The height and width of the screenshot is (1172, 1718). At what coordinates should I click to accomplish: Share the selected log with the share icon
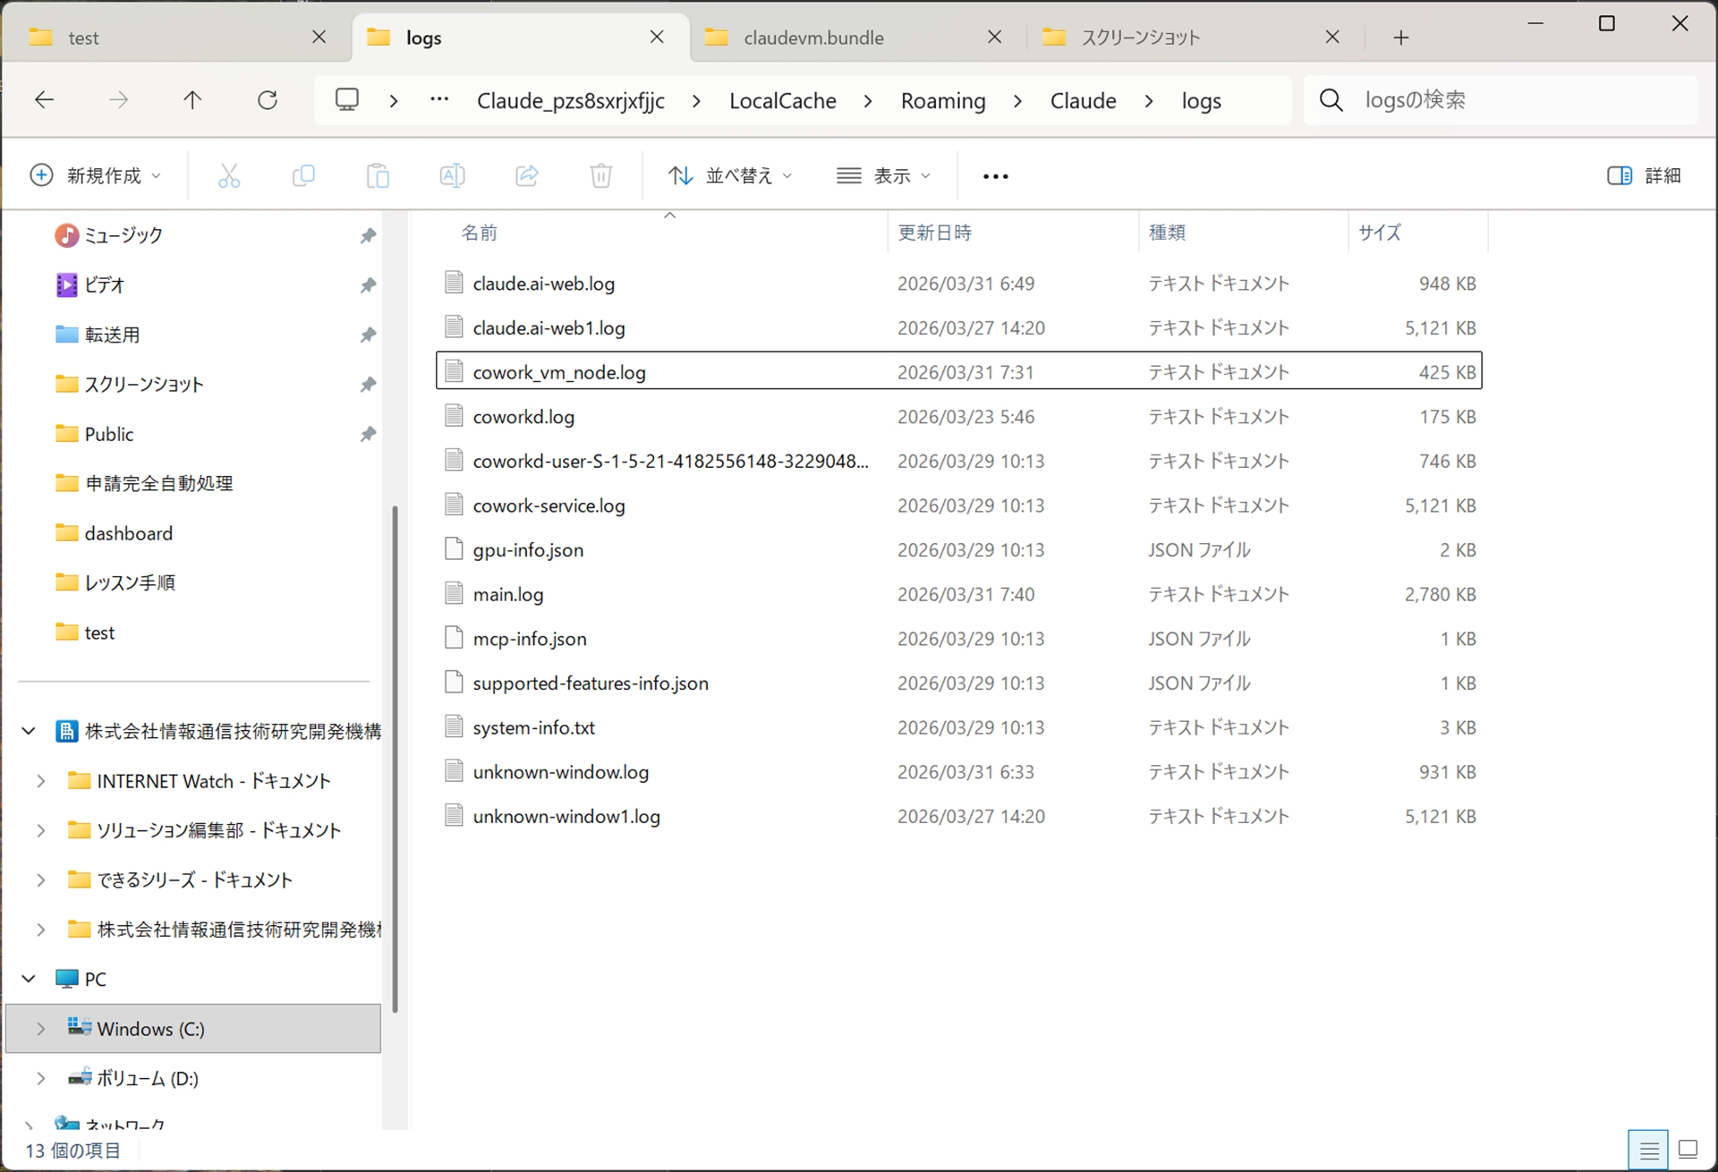[527, 175]
